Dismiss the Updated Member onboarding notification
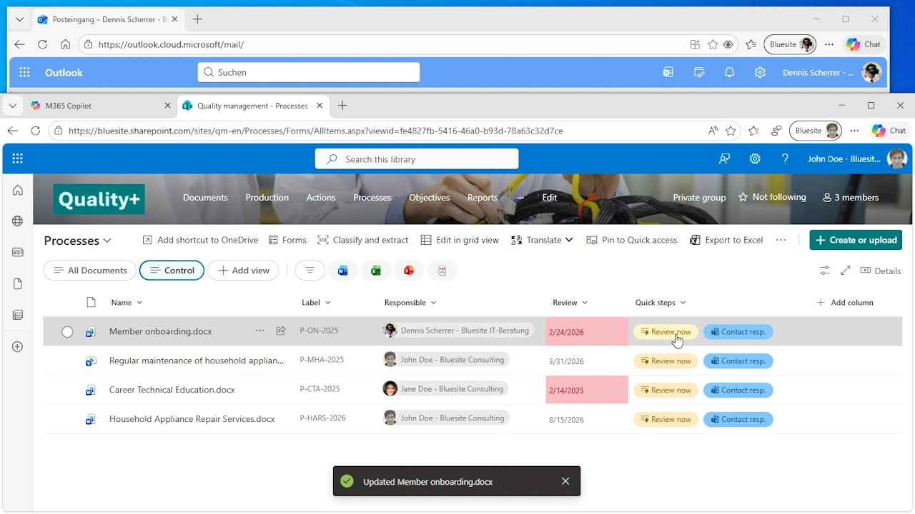915x514 pixels. pyautogui.click(x=565, y=481)
